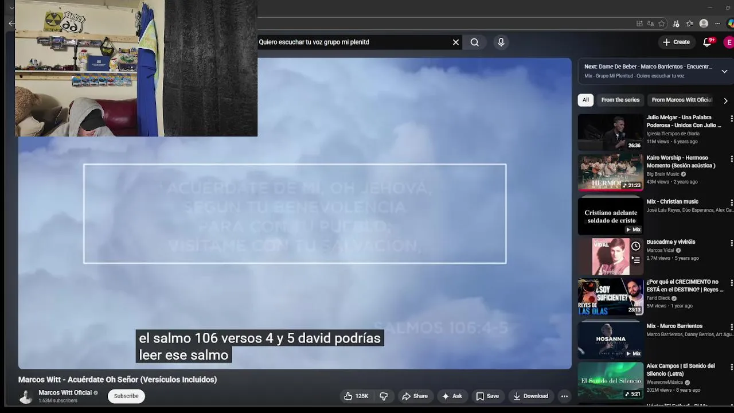
Task: Add Buscadme y viviréis to Watch later
Action: click(x=635, y=246)
